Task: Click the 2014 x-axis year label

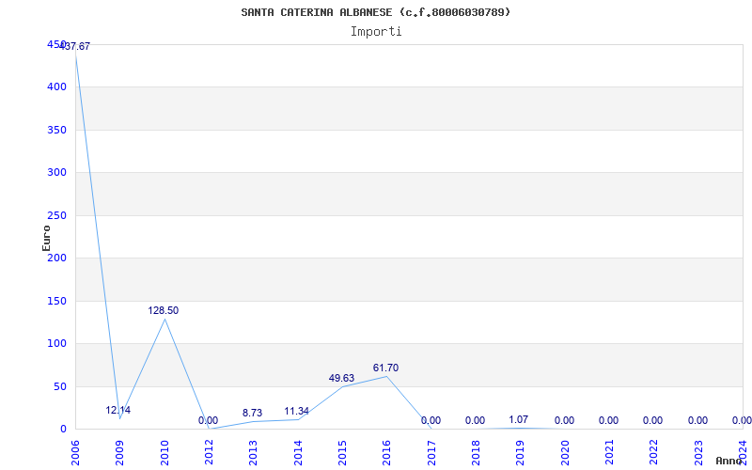Action: tap(298, 453)
